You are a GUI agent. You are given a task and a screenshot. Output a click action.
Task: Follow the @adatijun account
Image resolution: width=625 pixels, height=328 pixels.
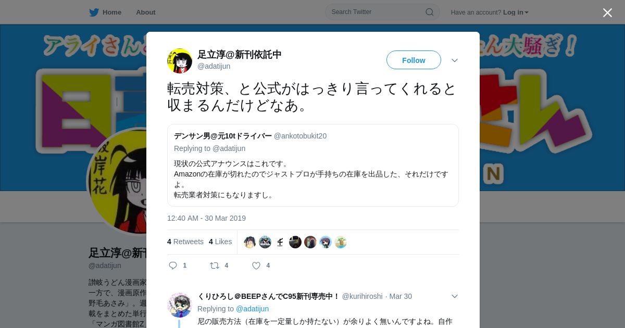414,60
